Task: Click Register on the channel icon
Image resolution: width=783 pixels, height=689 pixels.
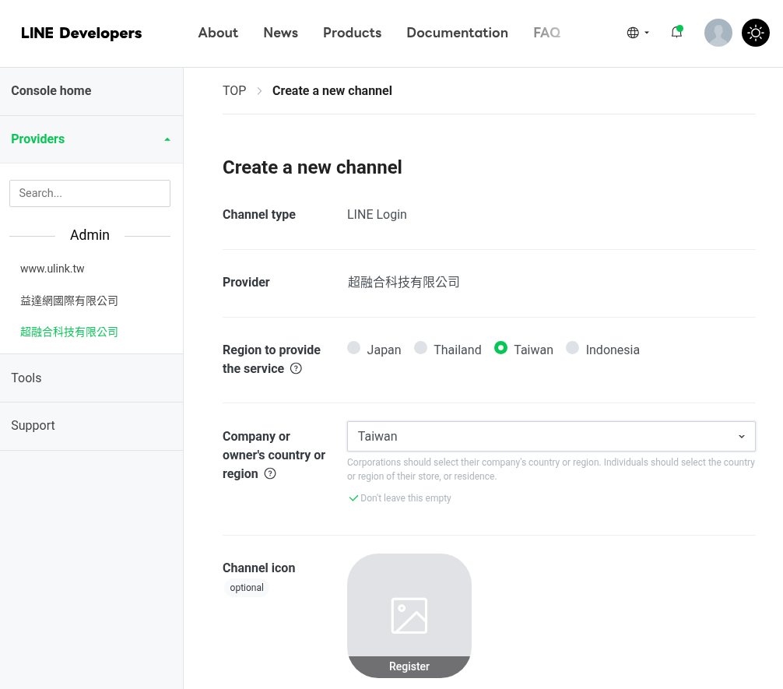Action: 409,666
